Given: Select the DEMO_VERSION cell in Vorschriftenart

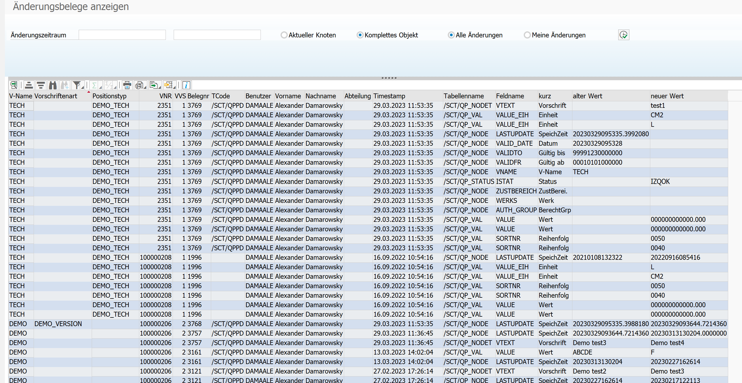Looking at the screenshot, I should click(58, 324).
